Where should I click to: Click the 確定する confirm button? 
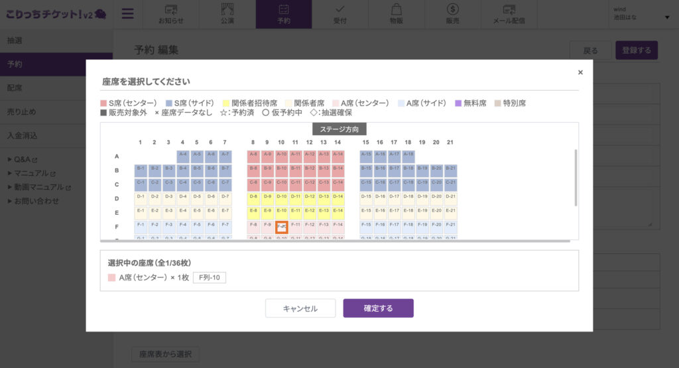pos(378,308)
